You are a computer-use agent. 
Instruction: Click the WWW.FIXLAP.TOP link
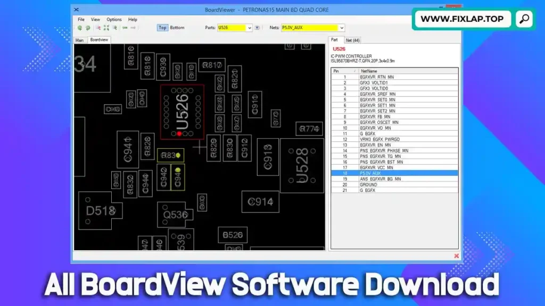(x=463, y=19)
